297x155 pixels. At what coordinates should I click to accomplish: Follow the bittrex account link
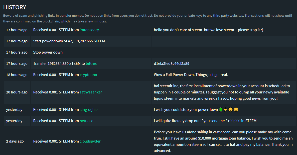91,64
